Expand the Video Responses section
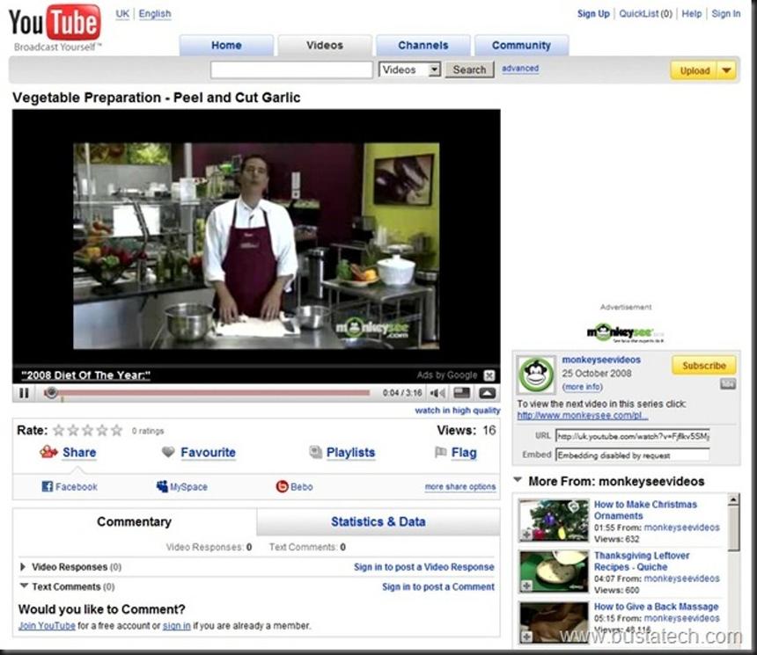 pyautogui.click(x=22, y=567)
